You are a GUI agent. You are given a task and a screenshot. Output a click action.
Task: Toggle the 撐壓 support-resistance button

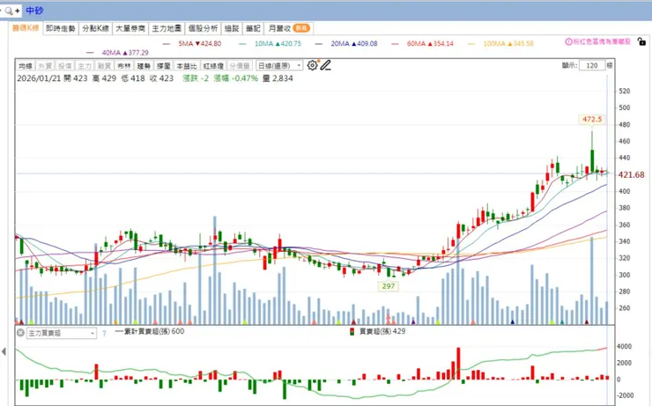[x=163, y=66]
